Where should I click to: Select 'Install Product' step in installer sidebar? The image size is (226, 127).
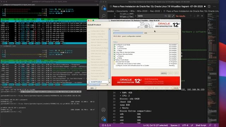point(96,82)
